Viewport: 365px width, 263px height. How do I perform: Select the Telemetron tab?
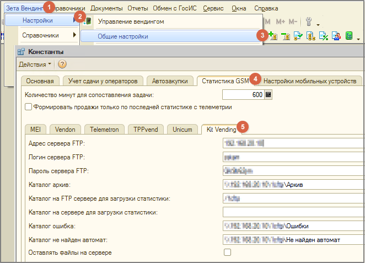(x=104, y=130)
